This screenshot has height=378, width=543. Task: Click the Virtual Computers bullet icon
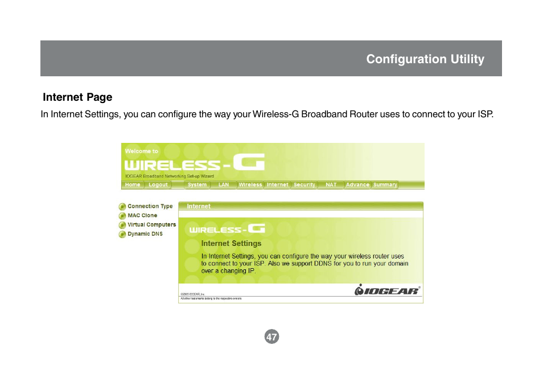(x=122, y=225)
